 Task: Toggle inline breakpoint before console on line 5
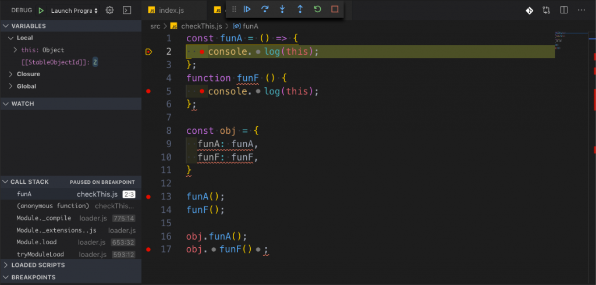(x=202, y=91)
